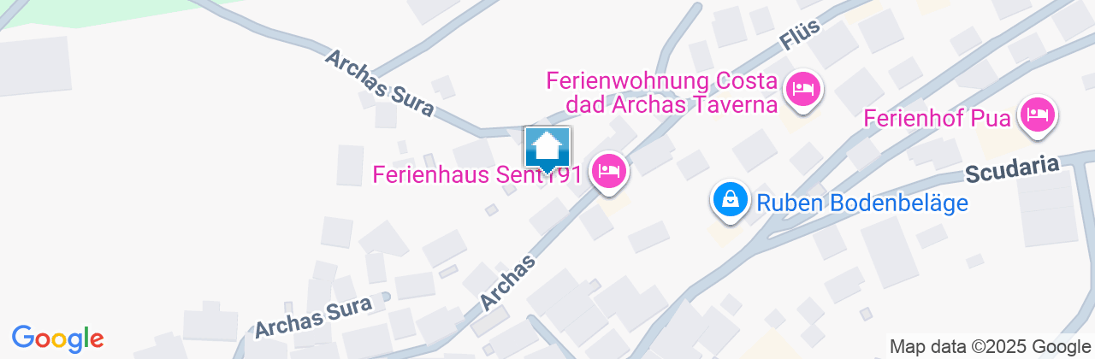The image size is (1095, 359).
Task: Select the yellow building below Ferienhaus pin
Action: 613,204
